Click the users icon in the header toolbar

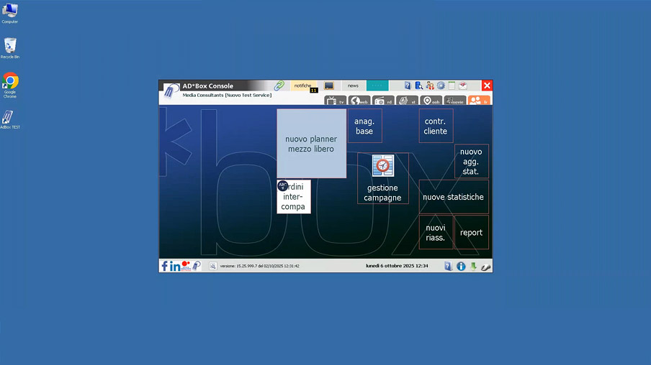pos(430,86)
